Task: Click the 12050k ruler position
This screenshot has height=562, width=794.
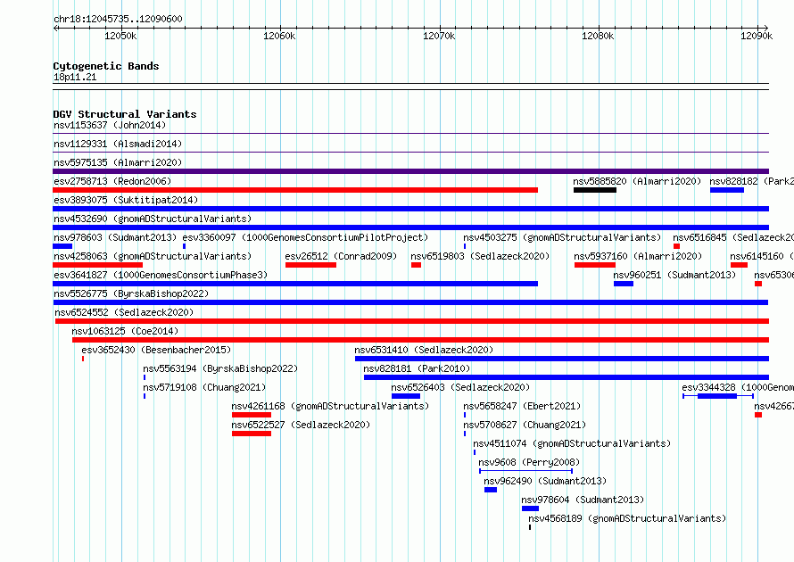Action: 120,36
